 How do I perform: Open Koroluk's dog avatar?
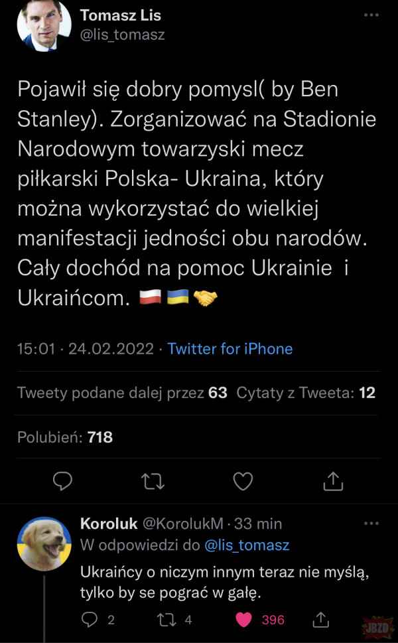[44, 543]
